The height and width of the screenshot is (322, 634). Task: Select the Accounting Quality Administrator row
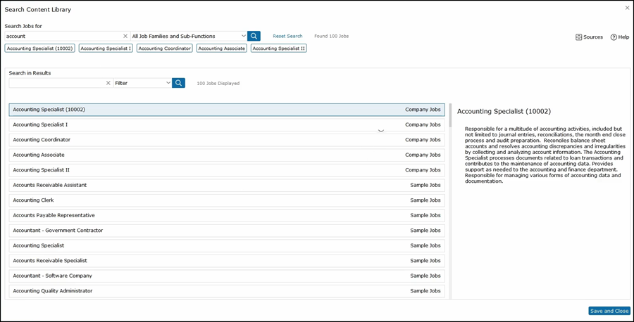coord(226,291)
